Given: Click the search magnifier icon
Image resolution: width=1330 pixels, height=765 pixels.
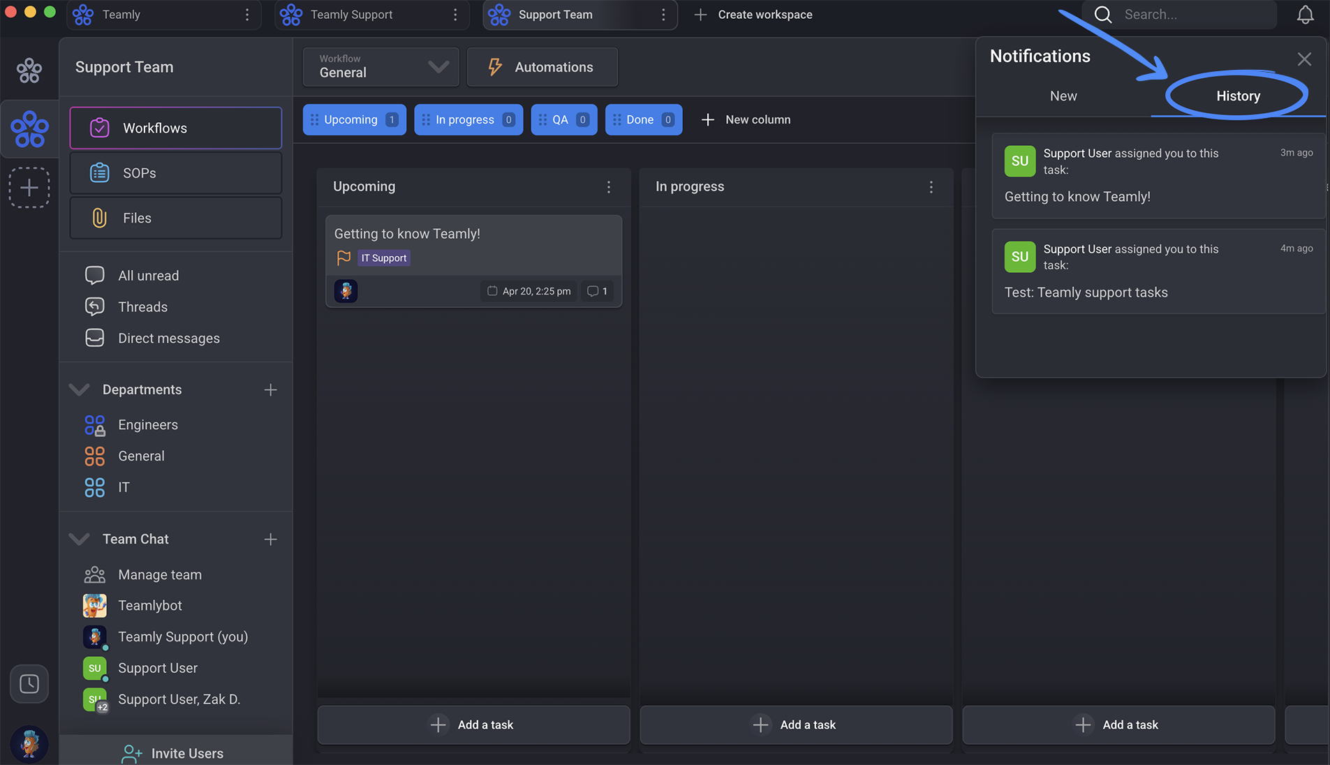Looking at the screenshot, I should [1103, 15].
